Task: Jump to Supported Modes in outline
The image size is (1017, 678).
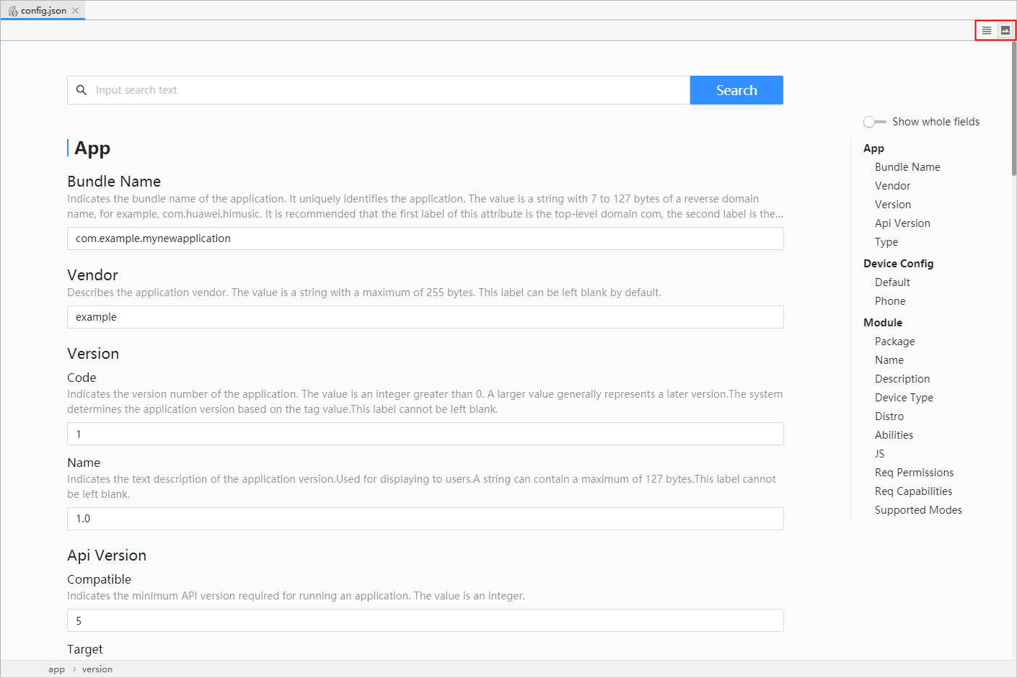Action: point(918,510)
